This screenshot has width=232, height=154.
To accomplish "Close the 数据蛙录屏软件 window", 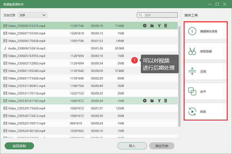I will point(225,4).
